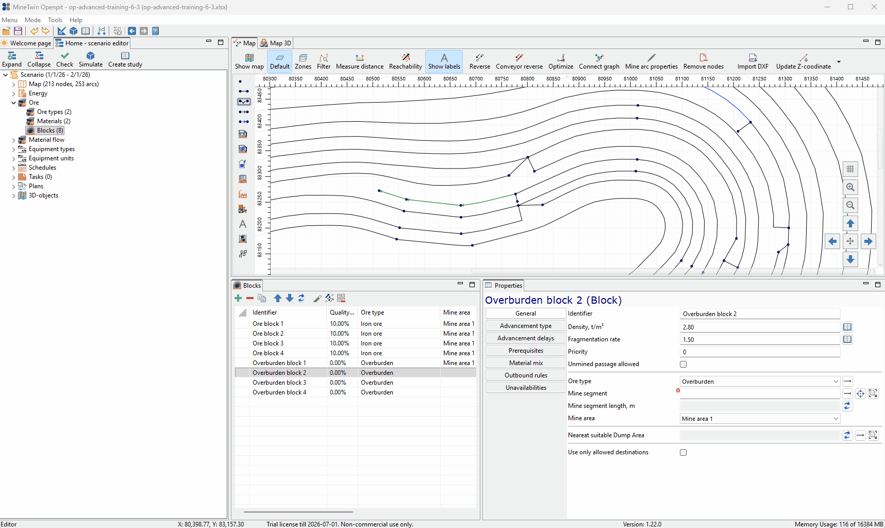Image resolution: width=885 pixels, height=528 pixels.
Task: Open the Tools menu
Action: (55, 20)
